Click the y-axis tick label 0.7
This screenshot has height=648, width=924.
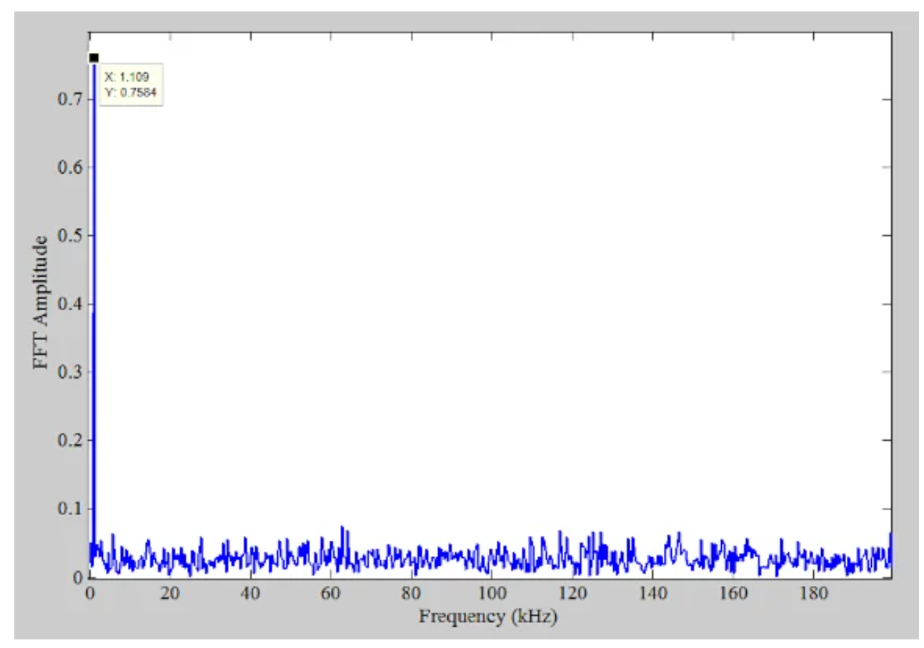tap(69, 99)
